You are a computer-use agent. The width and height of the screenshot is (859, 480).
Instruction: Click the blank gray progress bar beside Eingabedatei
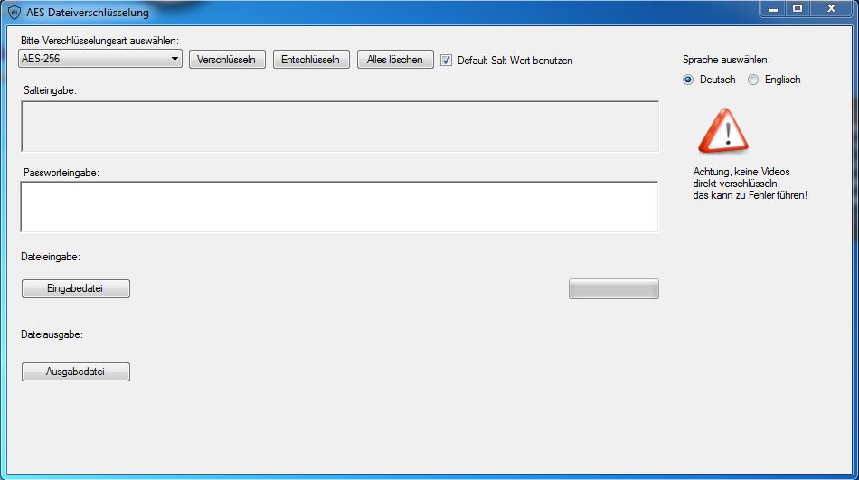tap(614, 289)
